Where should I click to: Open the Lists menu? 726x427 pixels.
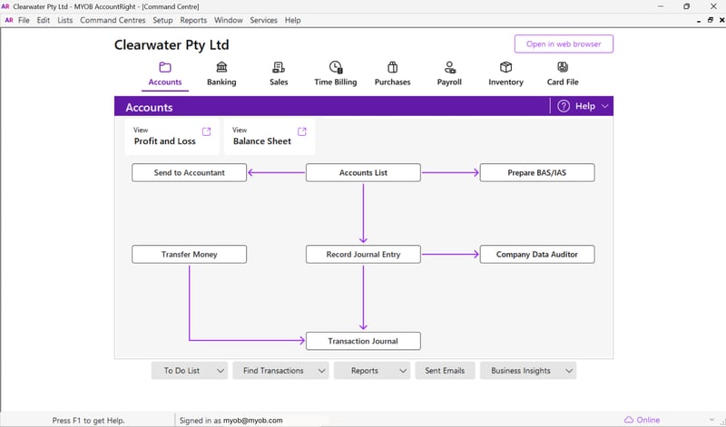pos(65,20)
